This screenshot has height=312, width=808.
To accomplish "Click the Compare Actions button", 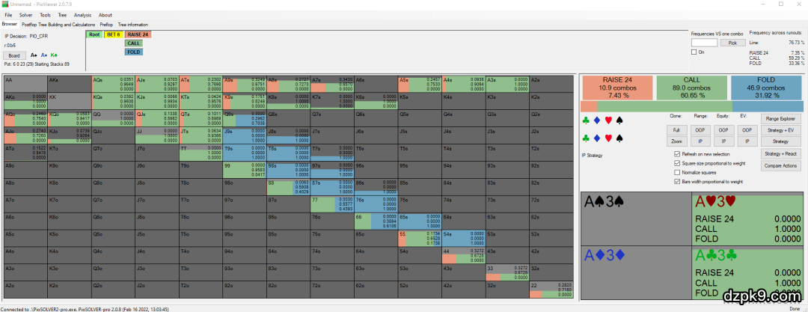I will (x=780, y=165).
